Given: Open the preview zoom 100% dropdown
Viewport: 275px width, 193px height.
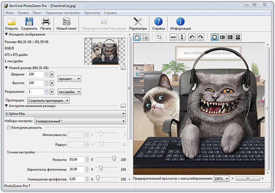Looking at the screenshot, I should tap(221, 178).
